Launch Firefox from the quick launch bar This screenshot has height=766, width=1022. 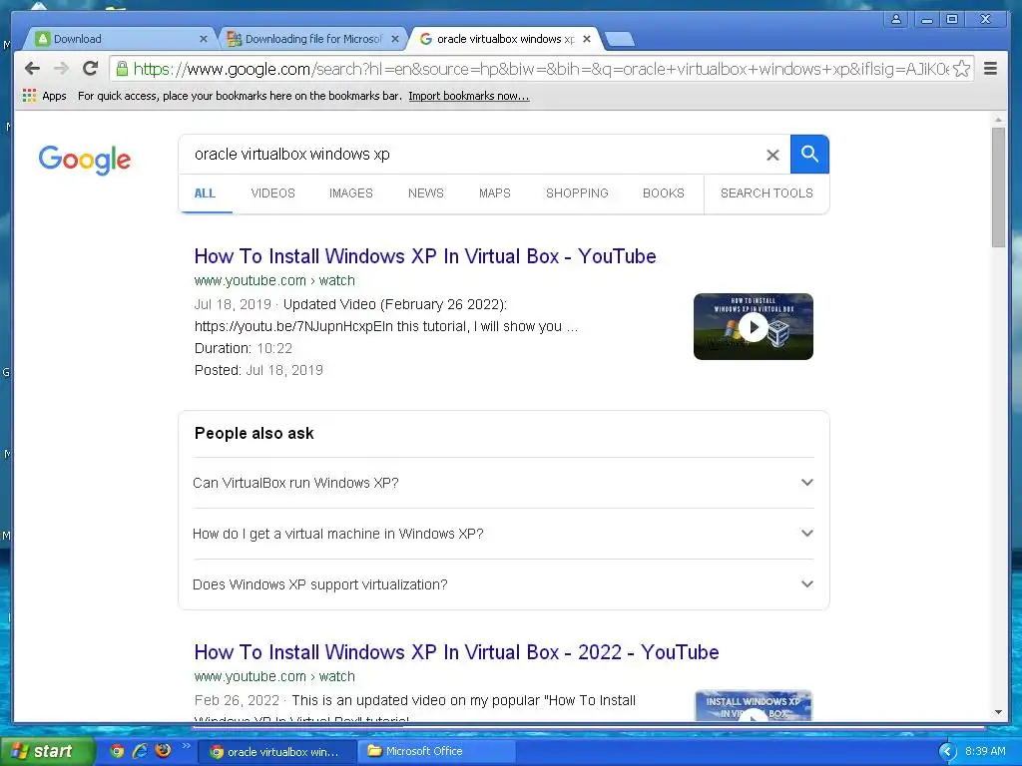163,751
